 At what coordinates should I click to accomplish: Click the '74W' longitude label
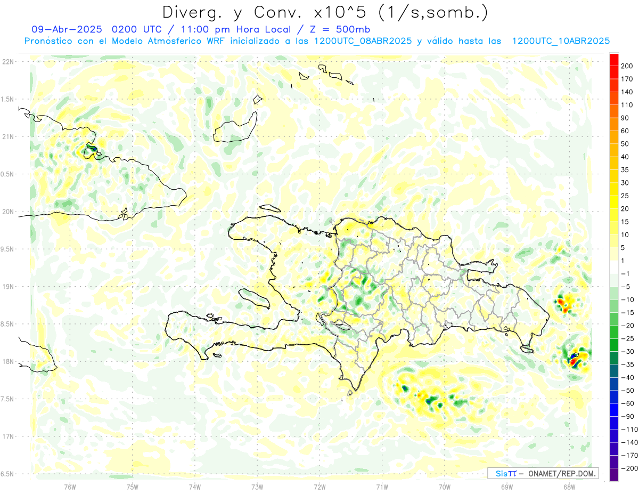click(x=195, y=487)
